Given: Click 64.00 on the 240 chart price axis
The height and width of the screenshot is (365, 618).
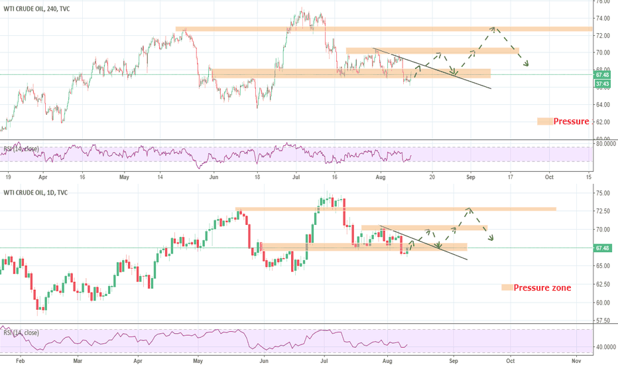Looking at the screenshot, I should click(603, 105).
